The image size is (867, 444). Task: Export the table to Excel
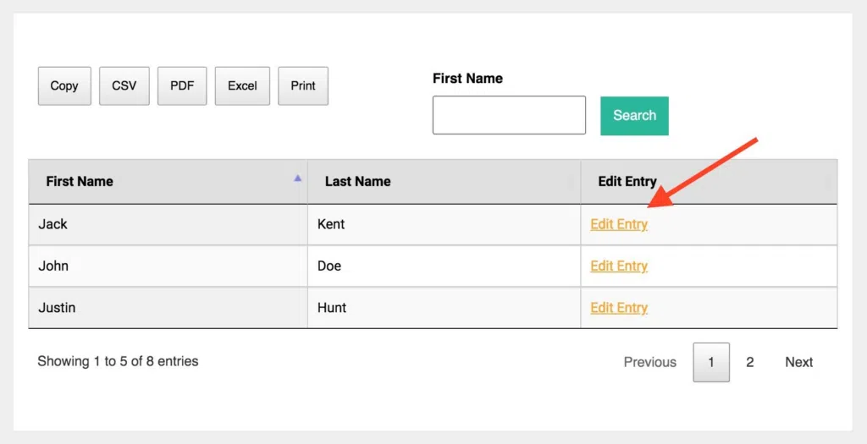click(242, 85)
